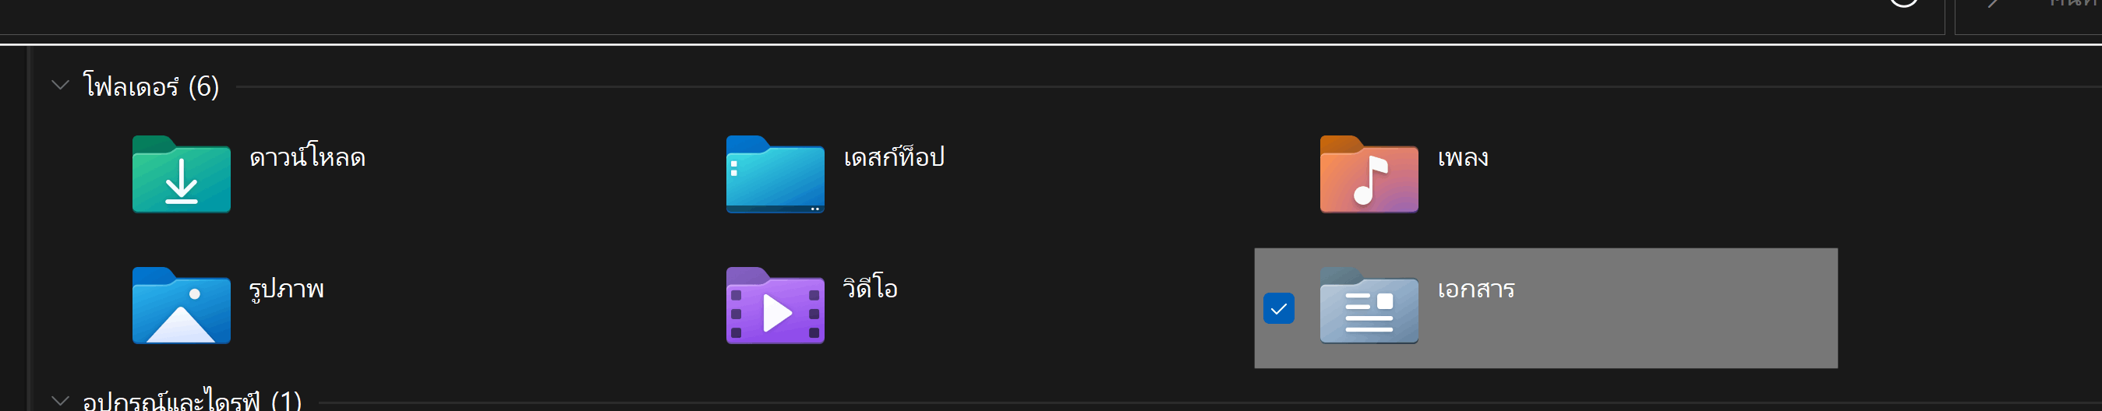Select the เอกสาร documents folder icon

point(1369,306)
